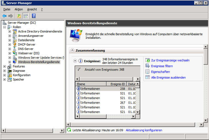
Task: Click the filter funnel icon in events box
Action: click(x=78, y=69)
